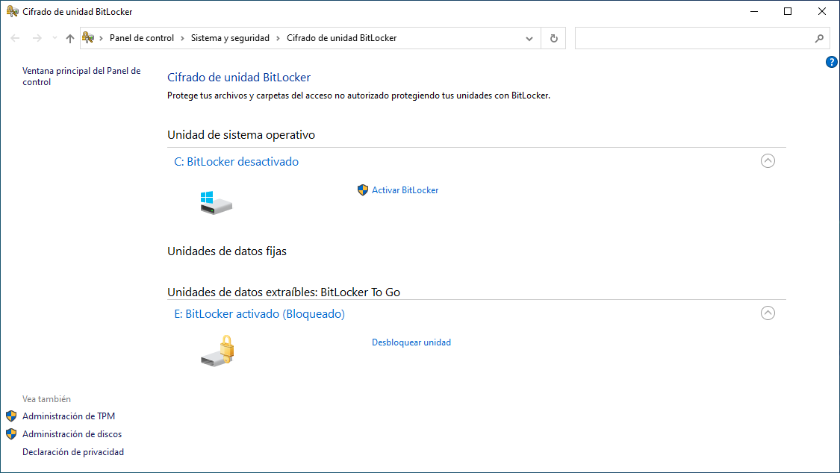Click the search magnifier icon
This screenshot has width=840, height=473.
(819, 38)
